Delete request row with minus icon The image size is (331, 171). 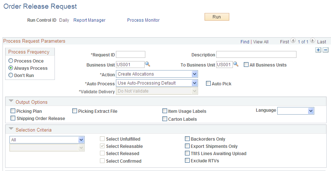(326, 50)
